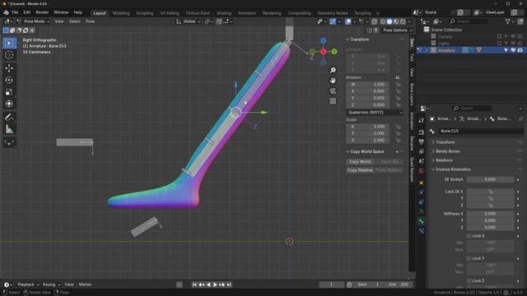The image size is (527, 296).
Task: Select the Scale tool
Action: click(9, 92)
